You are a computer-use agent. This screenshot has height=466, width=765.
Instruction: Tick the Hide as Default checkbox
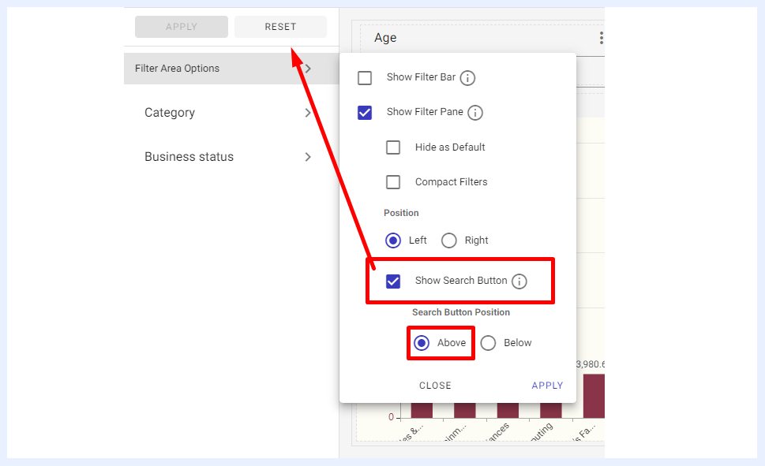pyautogui.click(x=392, y=147)
